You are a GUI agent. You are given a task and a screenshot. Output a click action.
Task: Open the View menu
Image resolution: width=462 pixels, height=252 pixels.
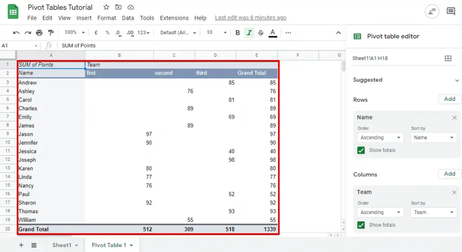coord(64,18)
